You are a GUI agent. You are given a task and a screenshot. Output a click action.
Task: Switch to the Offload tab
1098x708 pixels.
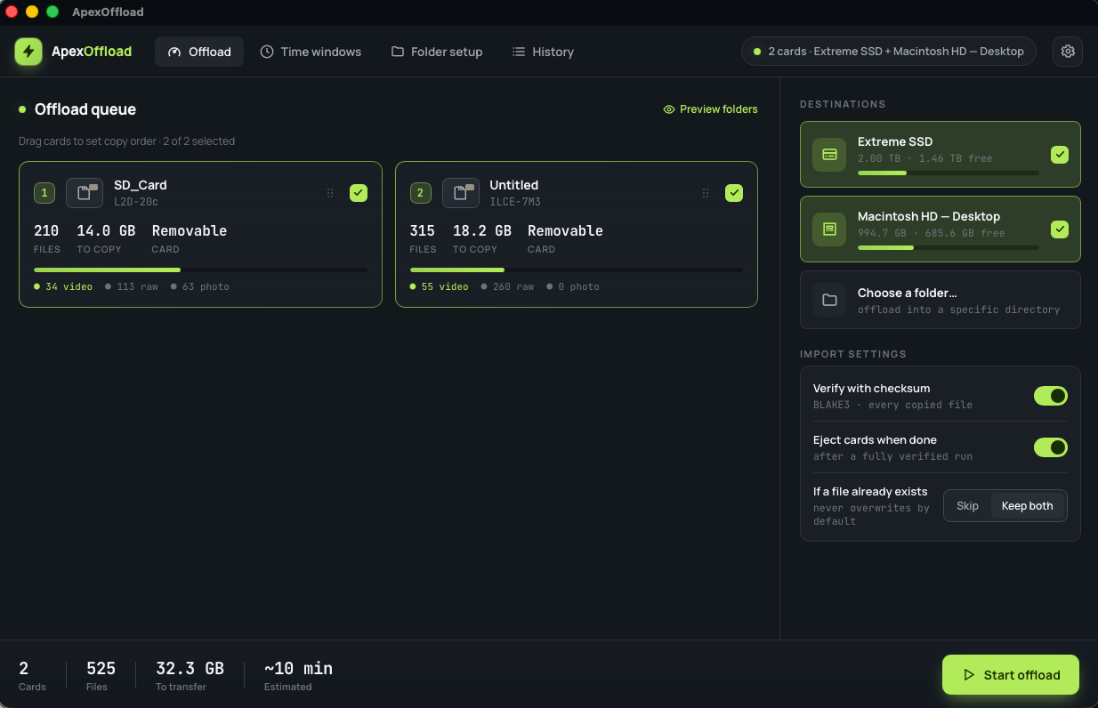pyautogui.click(x=199, y=52)
